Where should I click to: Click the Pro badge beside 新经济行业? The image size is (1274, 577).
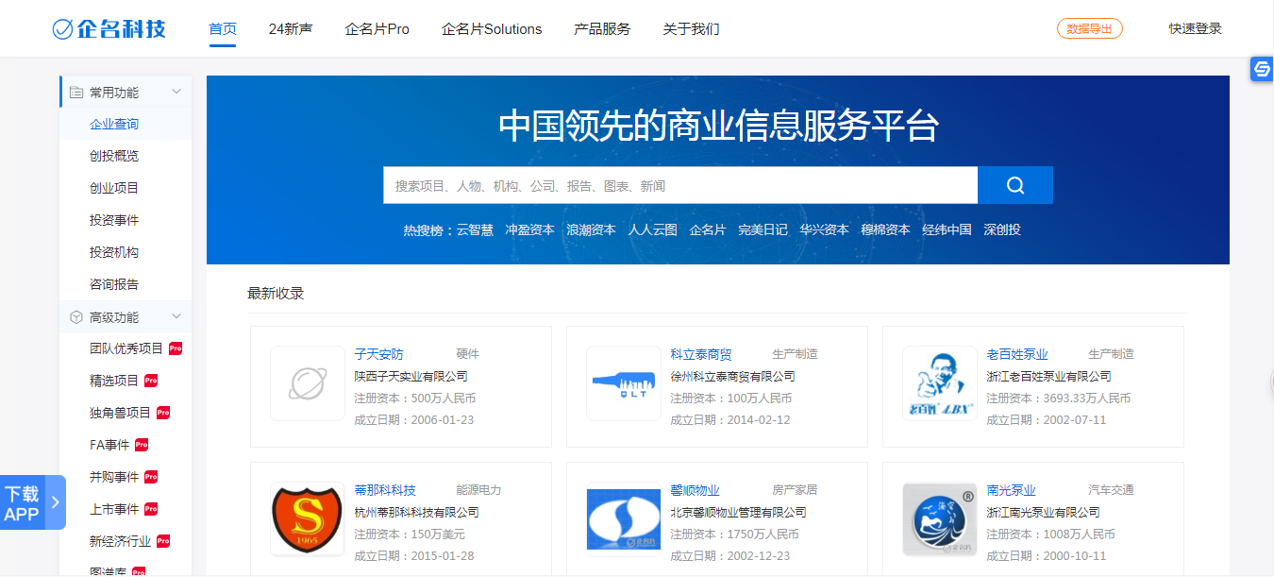click(x=163, y=541)
